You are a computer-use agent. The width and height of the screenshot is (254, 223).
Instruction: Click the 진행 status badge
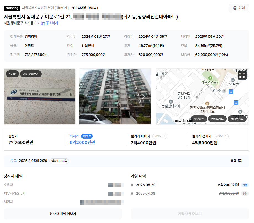(245, 185)
